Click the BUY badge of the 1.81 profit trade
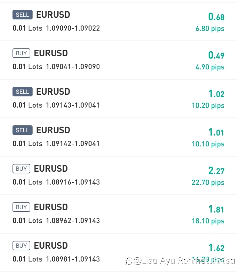 pos(21,207)
